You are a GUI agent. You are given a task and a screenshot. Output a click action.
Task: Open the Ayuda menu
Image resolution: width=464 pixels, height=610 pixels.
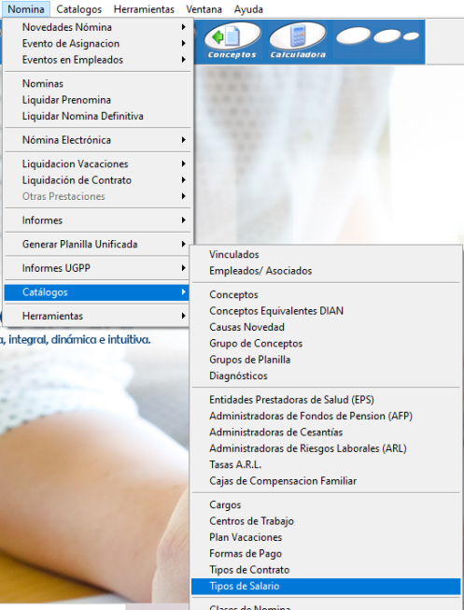[x=248, y=9]
